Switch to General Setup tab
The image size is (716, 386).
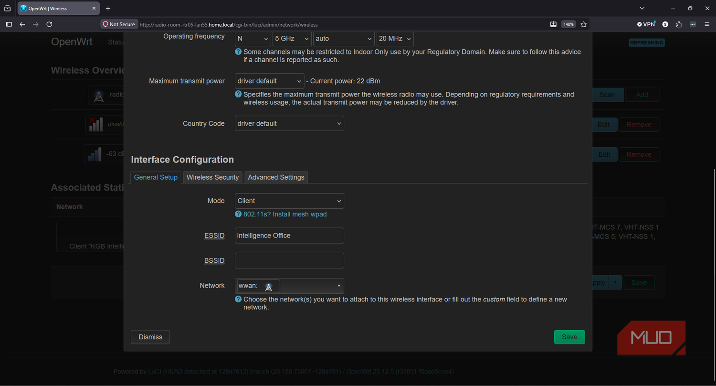(x=156, y=177)
